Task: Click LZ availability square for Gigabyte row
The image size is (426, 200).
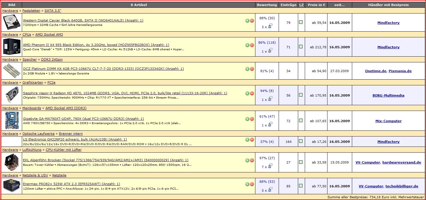Action: click(x=301, y=120)
